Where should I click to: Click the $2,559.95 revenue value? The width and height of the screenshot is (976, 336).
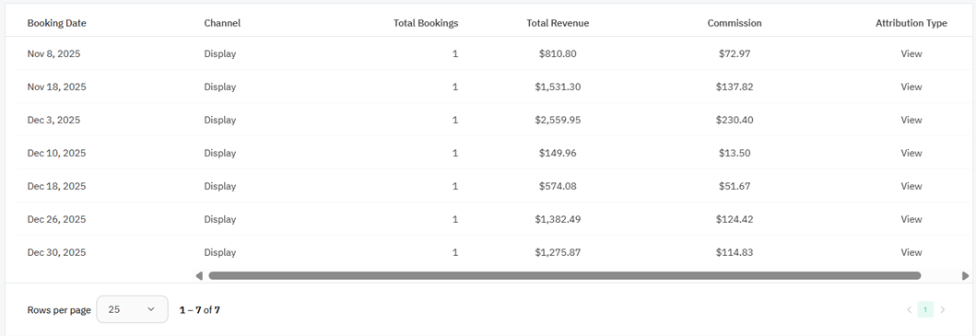coord(558,120)
